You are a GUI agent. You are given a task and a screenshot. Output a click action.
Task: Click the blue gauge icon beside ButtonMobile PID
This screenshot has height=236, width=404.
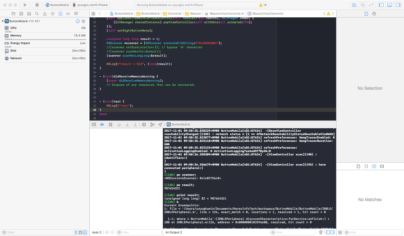(x=77, y=21)
